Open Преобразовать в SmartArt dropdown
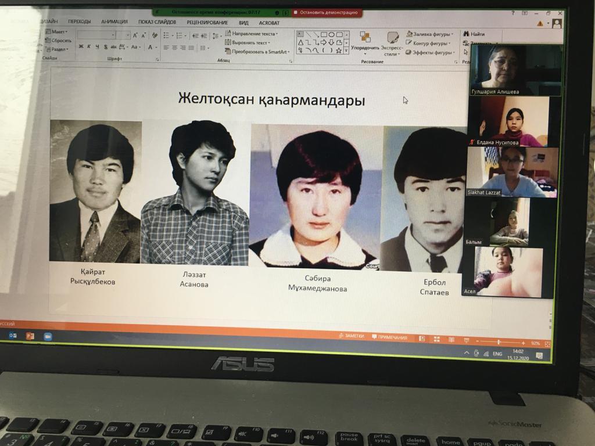 (257, 52)
